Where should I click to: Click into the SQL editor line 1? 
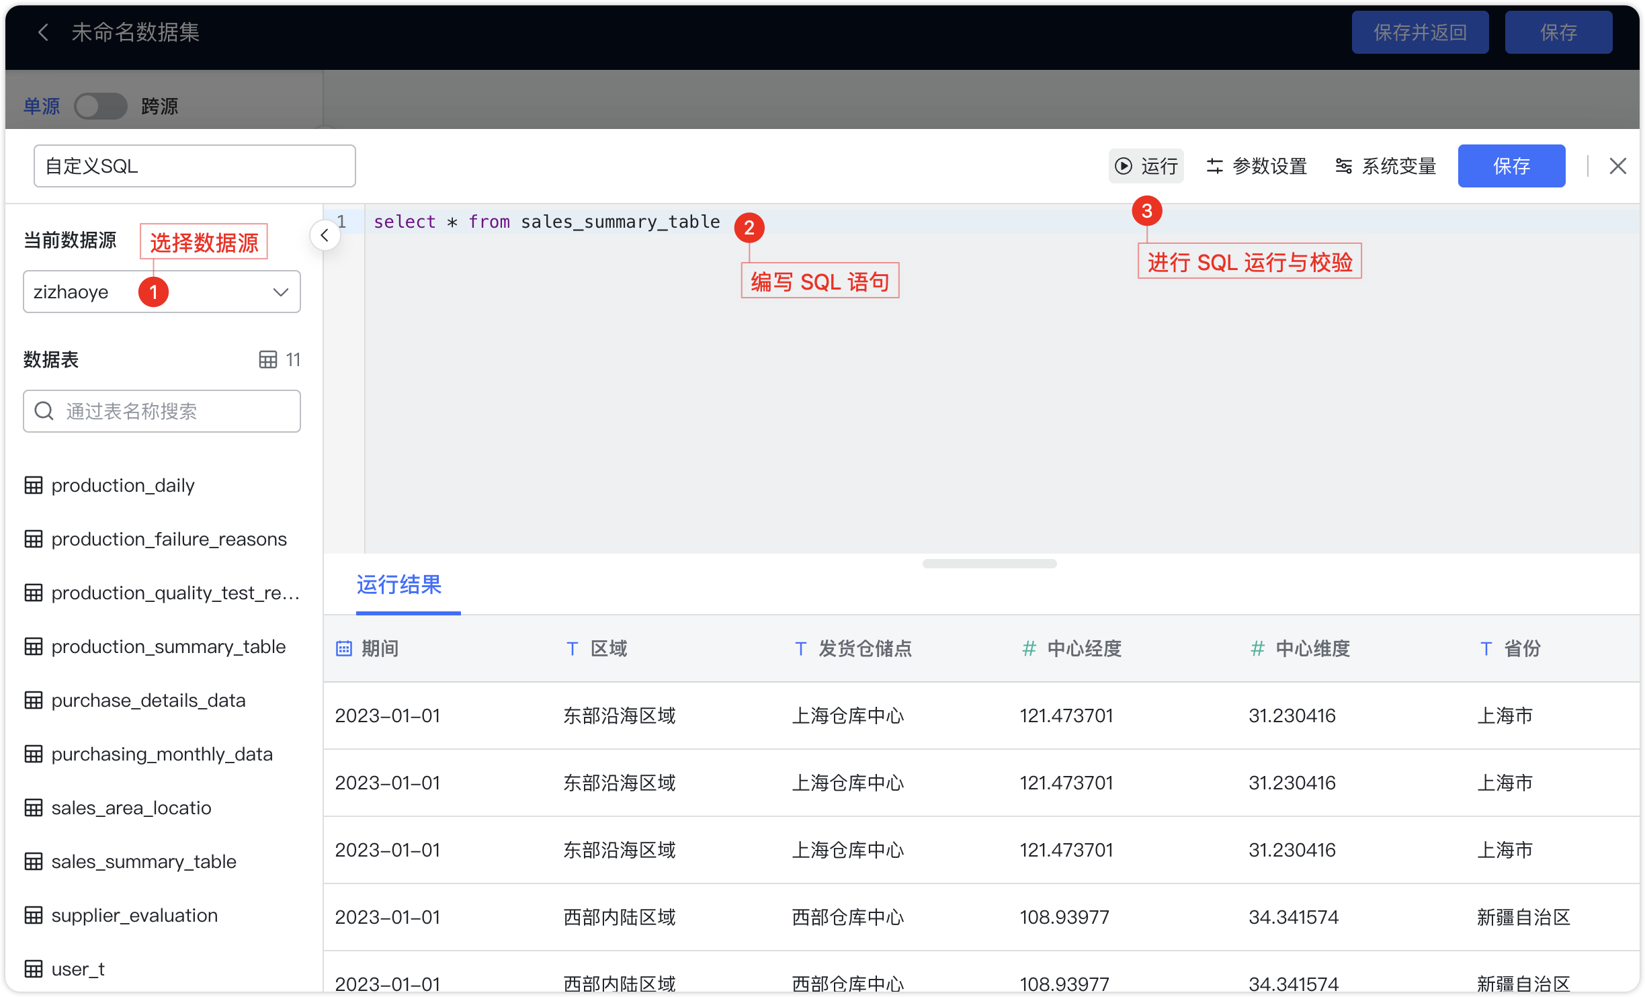[1001, 222]
